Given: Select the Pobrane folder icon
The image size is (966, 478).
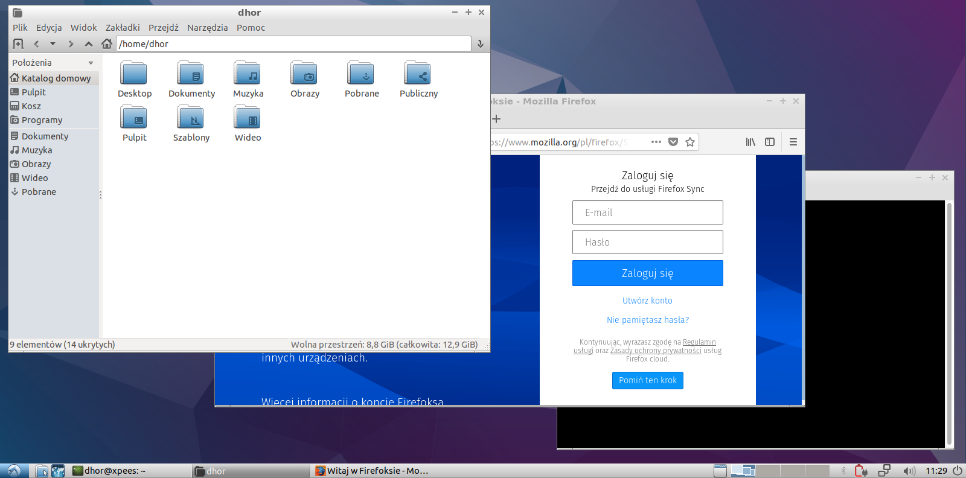Looking at the screenshot, I should pyautogui.click(x=361, y=73).
